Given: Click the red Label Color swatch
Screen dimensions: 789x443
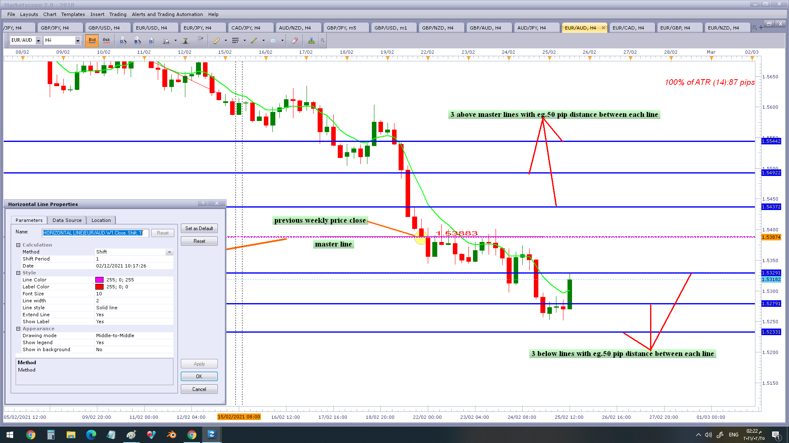Looking at the screenshot, I should coord(99,287).
